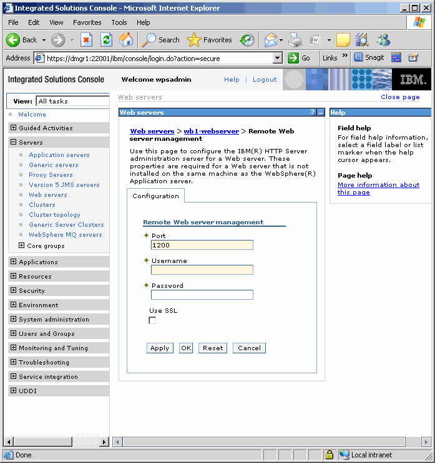Open the address bar URL dropdown
This screenshot has width=435, height=463.
click(x=278, y=58)
